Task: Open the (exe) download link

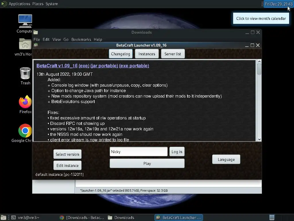Action: pos(84,66)
